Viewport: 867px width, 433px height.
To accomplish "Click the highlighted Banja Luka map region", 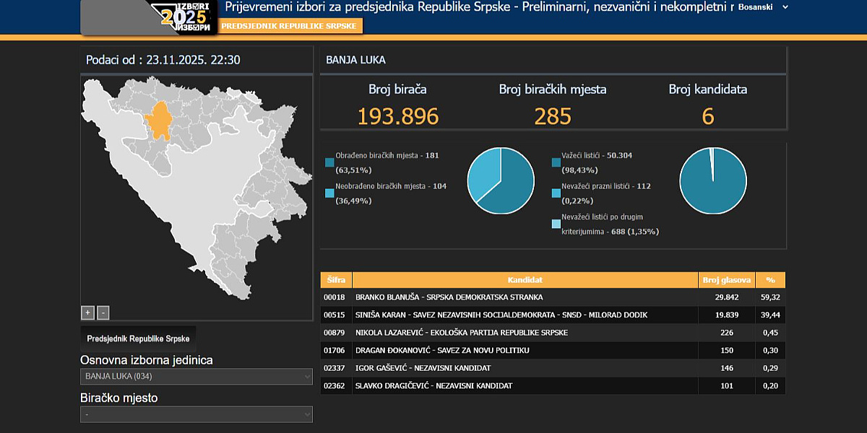I will [164, 119].
